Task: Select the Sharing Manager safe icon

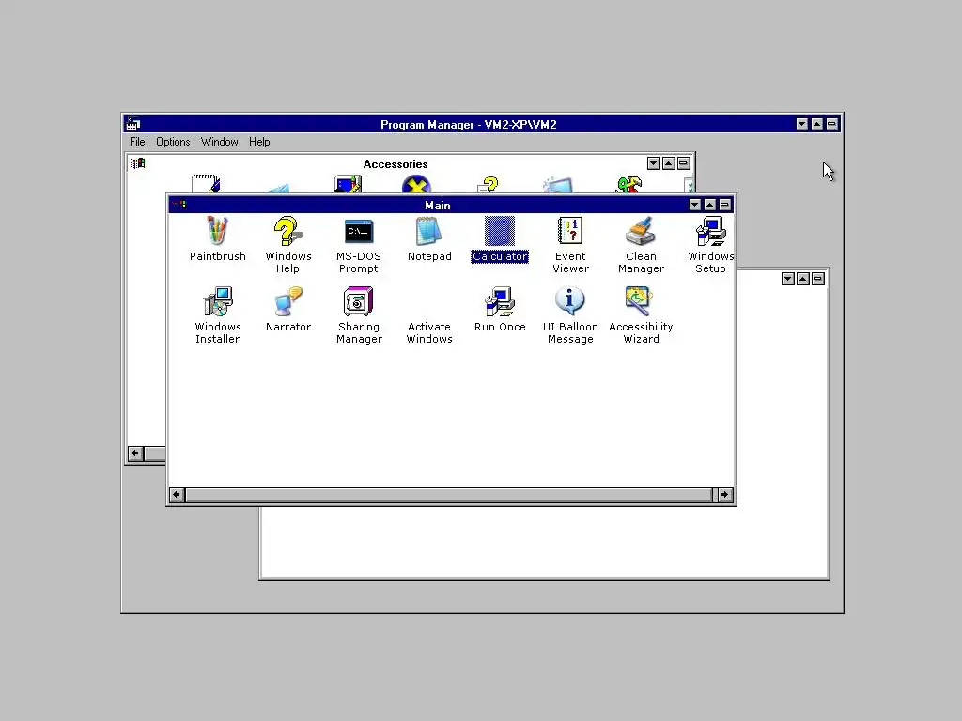Action: [x=358, y=301]
